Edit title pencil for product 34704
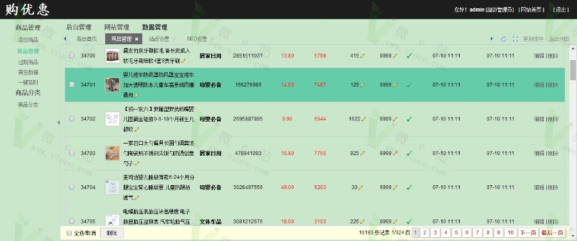Viewport: 577px width, 241px height. click(137, 197)
